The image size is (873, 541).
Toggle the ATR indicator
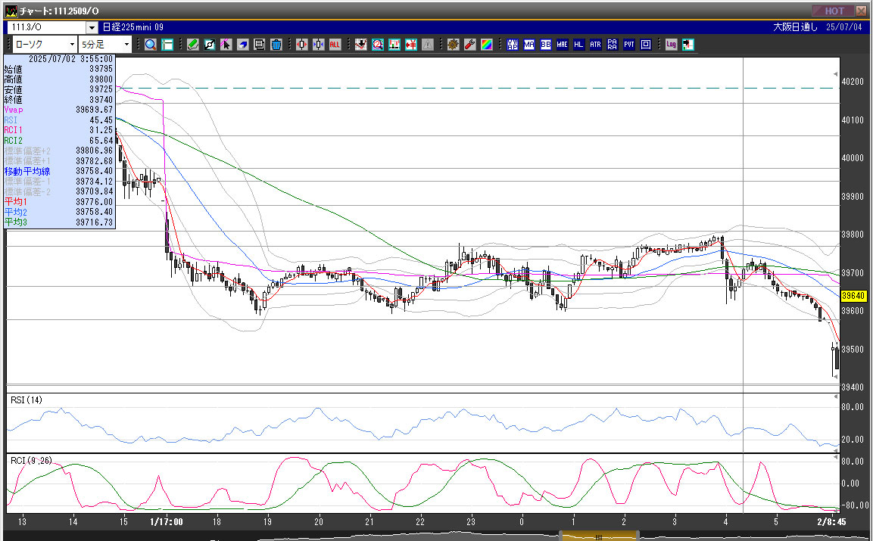(x=596, y=45)
